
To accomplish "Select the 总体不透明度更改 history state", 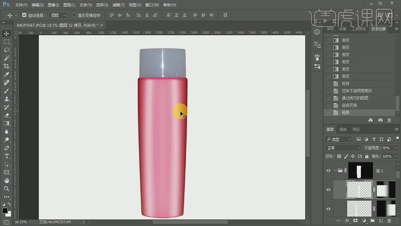I will click(356, 91).
